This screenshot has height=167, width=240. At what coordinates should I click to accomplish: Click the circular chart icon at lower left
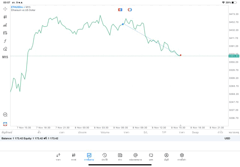pos(5,115)
